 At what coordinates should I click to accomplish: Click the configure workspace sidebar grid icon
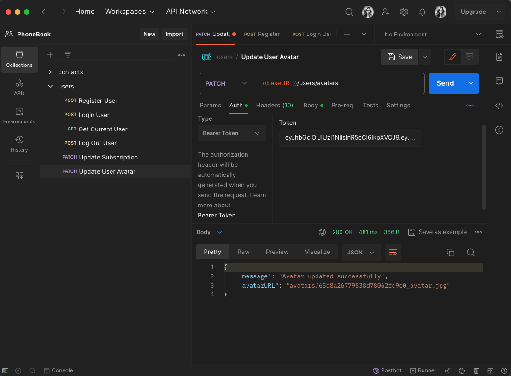point(19,176)
